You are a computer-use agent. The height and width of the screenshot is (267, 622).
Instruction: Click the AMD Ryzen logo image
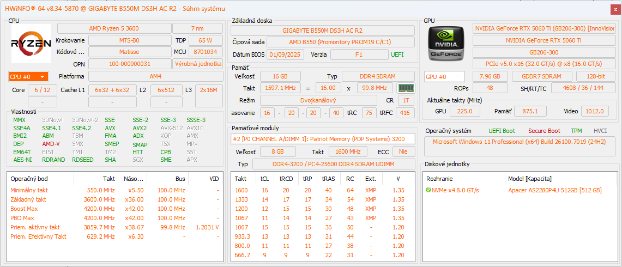31,44
